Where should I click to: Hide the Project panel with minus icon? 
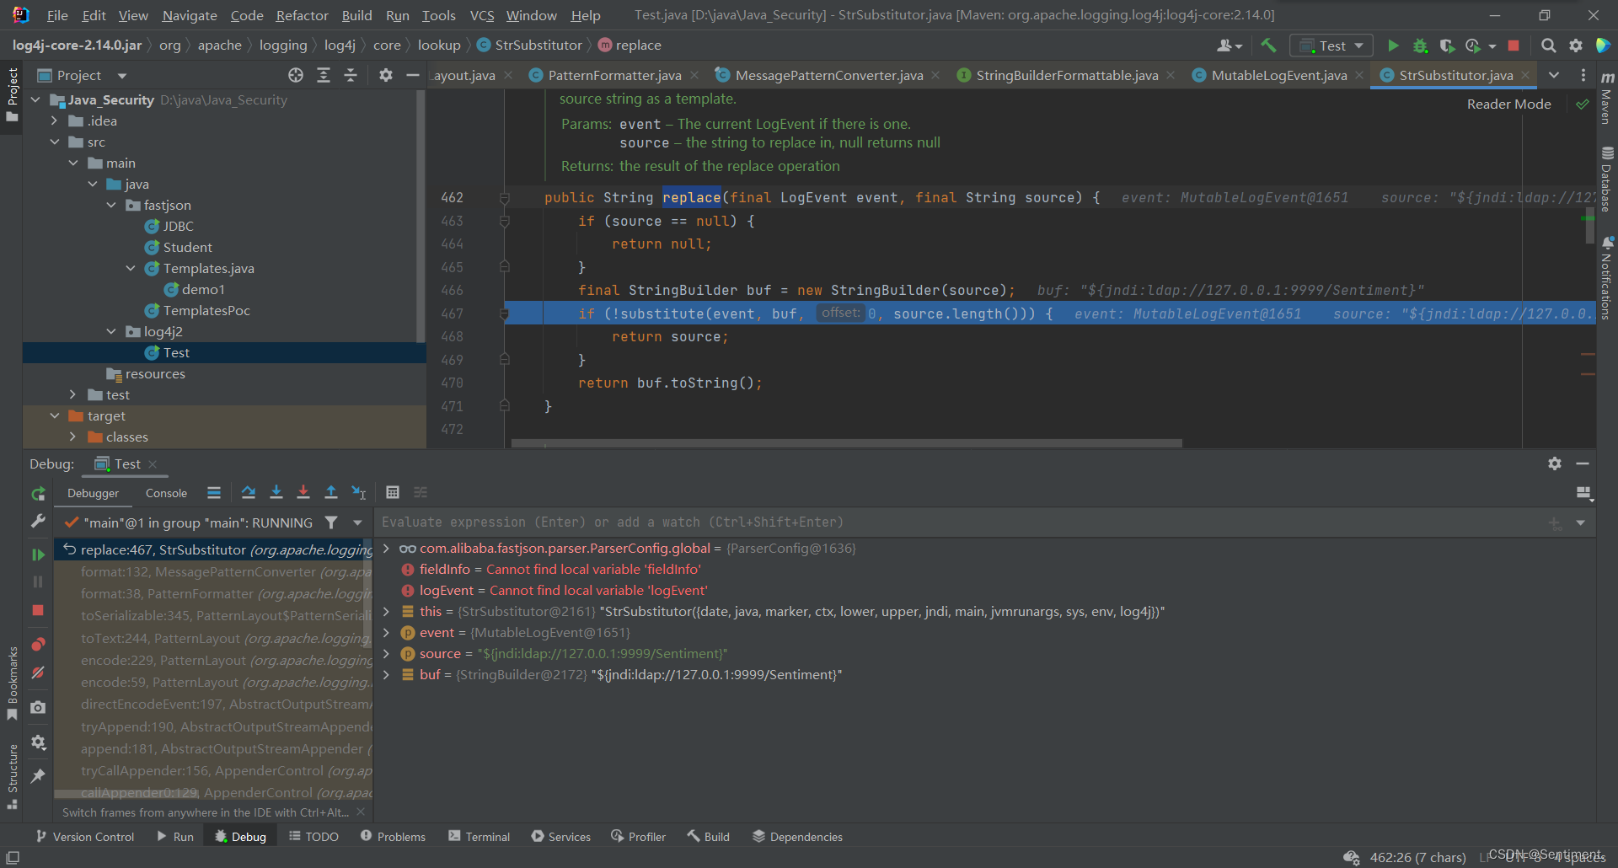412,75
